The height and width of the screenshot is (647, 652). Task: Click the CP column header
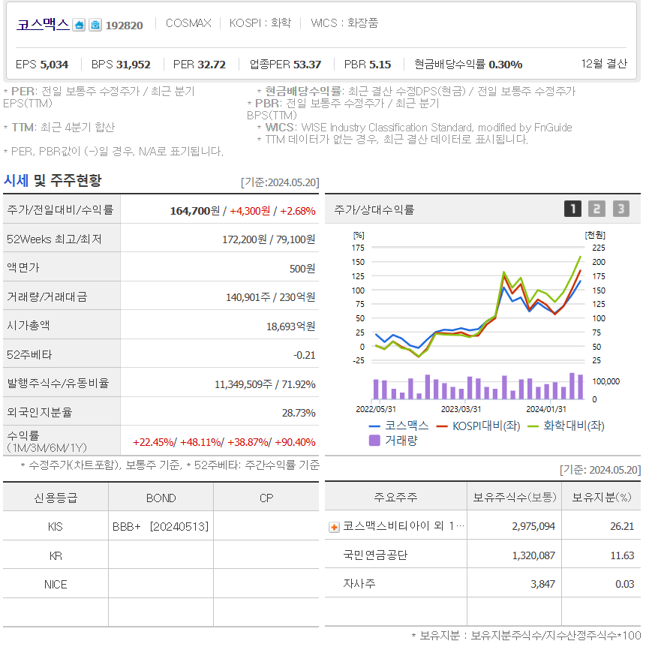point(266,498)
